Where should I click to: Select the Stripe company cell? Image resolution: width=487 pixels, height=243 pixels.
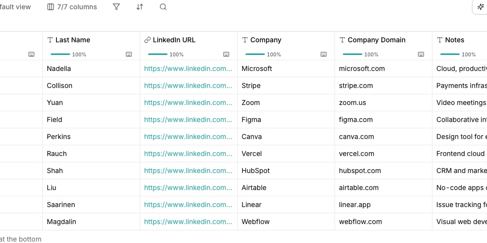pos(286,86)
